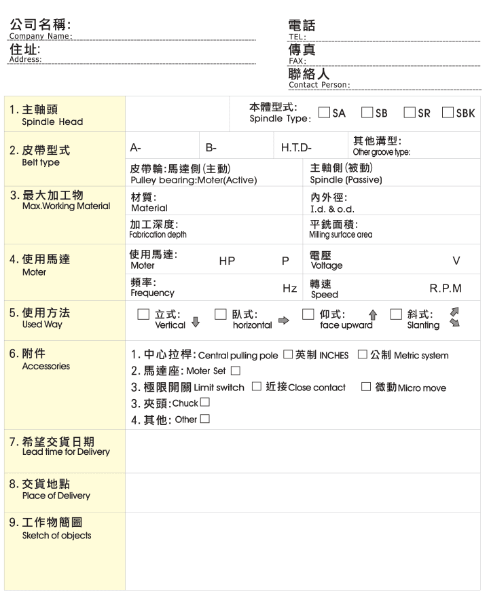
Task: Tick the Chuck accessory checkbox
Action: coord(204,402)
